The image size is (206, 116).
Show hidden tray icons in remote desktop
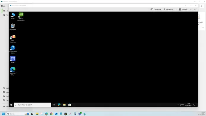pos(178,105)
